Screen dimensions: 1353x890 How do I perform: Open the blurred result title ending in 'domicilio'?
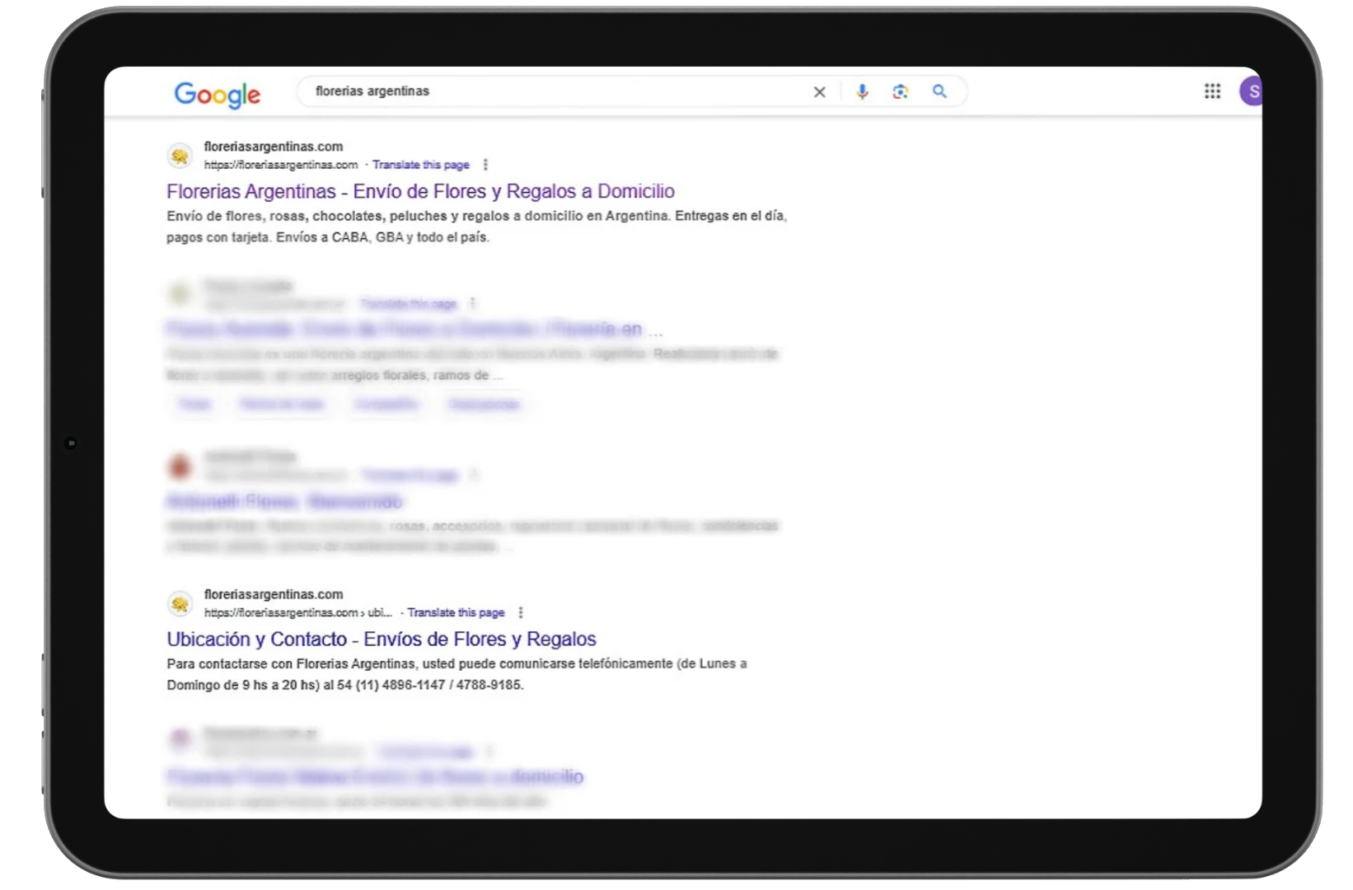pyautogui.click(x=375, y=777)
